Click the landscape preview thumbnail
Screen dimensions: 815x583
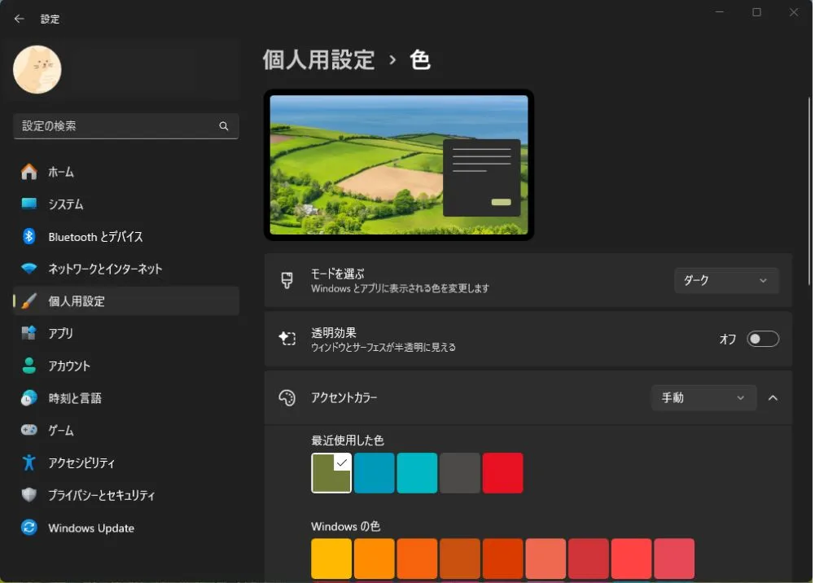point(399,164)
